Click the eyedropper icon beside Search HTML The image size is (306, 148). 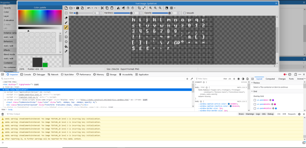pos(192,79)
